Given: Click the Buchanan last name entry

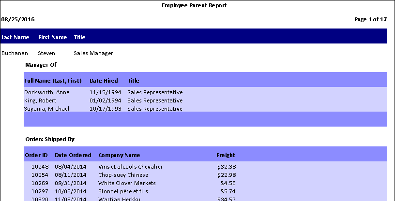Looking at the screenshot, I should point(15,53).
